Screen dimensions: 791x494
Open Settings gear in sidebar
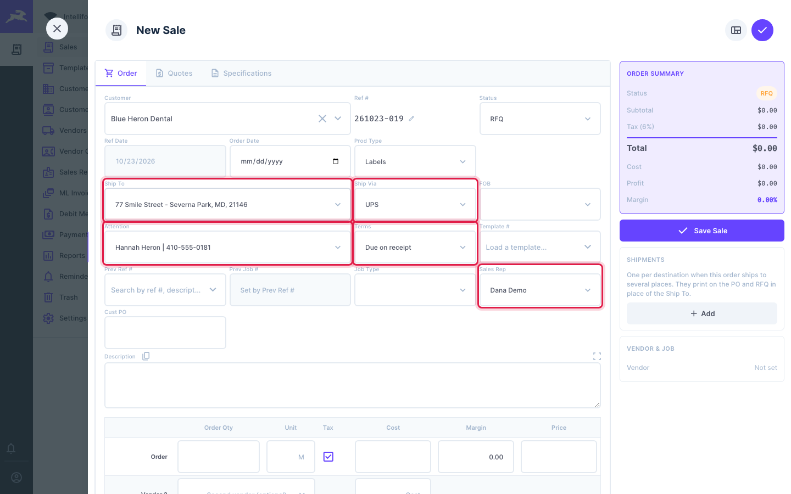(x=48, y=318)
